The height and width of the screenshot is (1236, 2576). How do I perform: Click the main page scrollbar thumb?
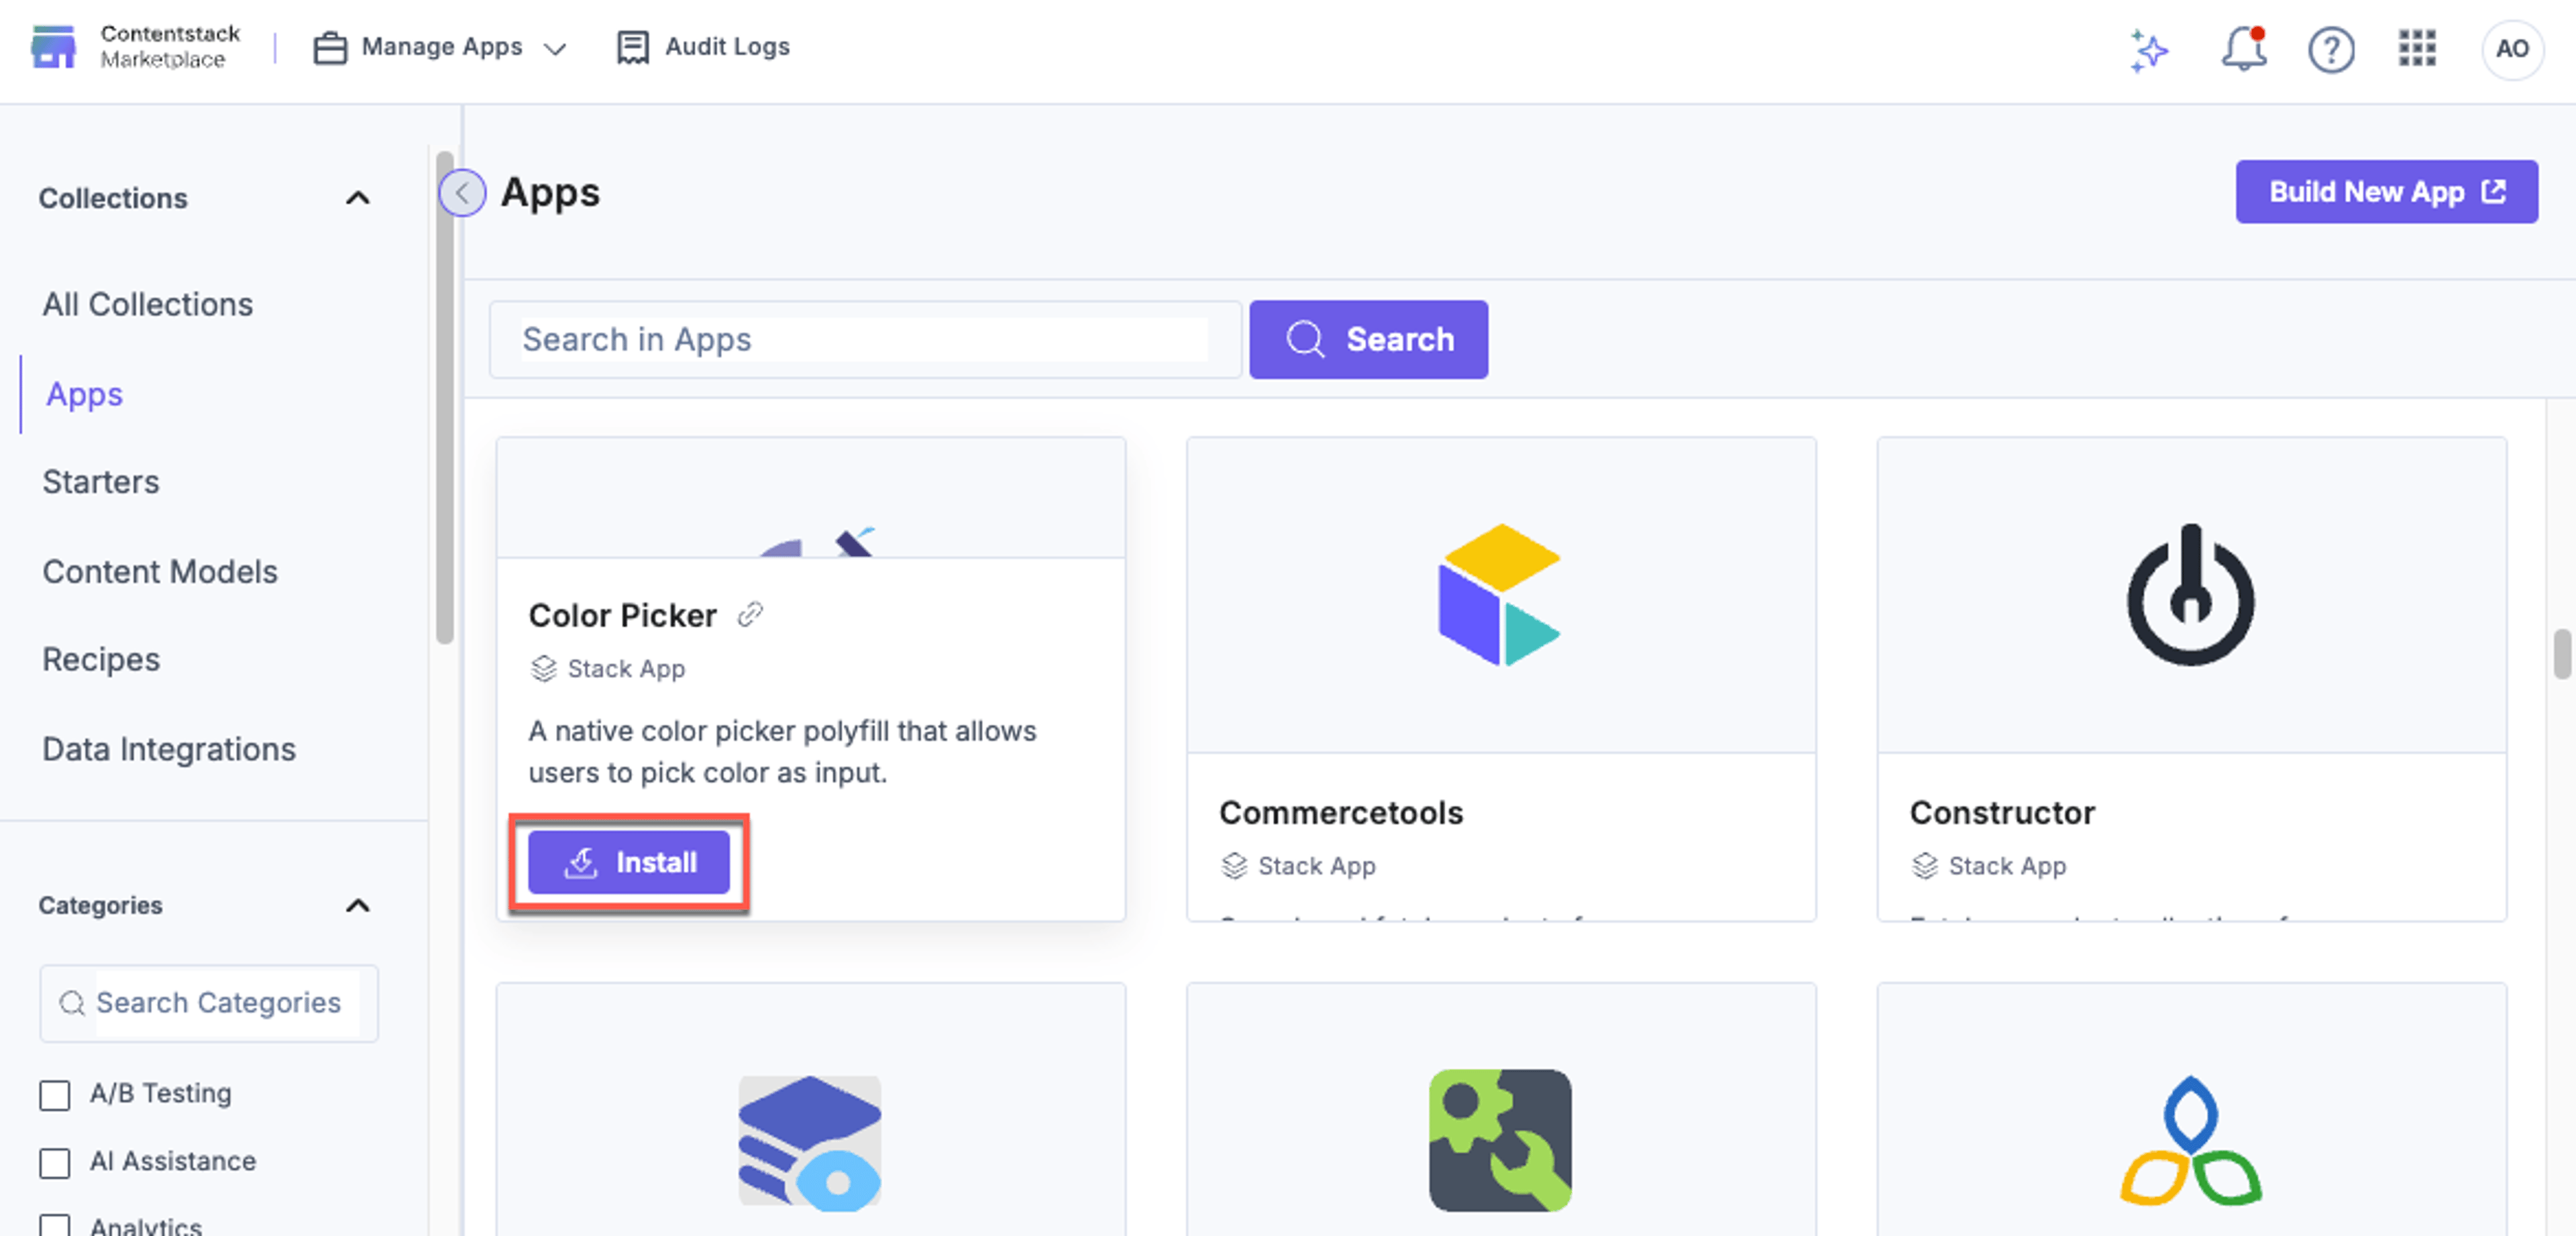click(2562, 654)
